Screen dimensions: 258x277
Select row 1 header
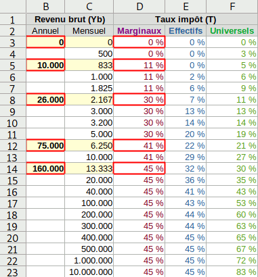[x=13, y=20]
